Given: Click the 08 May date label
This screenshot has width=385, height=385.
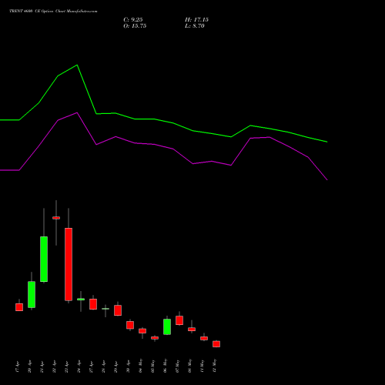Looking at the screenshot, I should tap(189, 366).
